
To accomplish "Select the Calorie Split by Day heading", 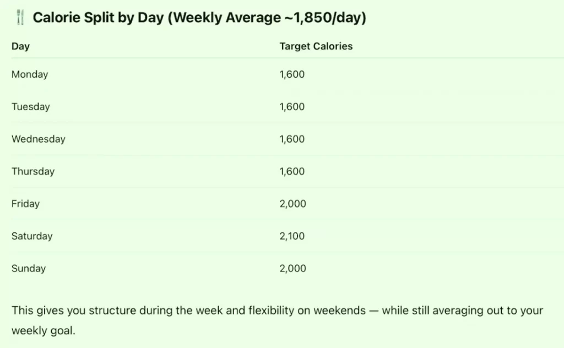I will coord(199,18).
